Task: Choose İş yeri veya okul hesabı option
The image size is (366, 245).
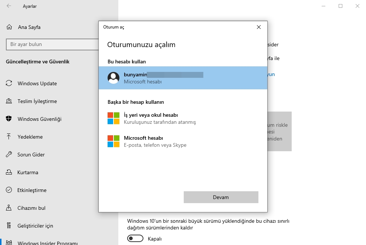Action: [151, 117]
